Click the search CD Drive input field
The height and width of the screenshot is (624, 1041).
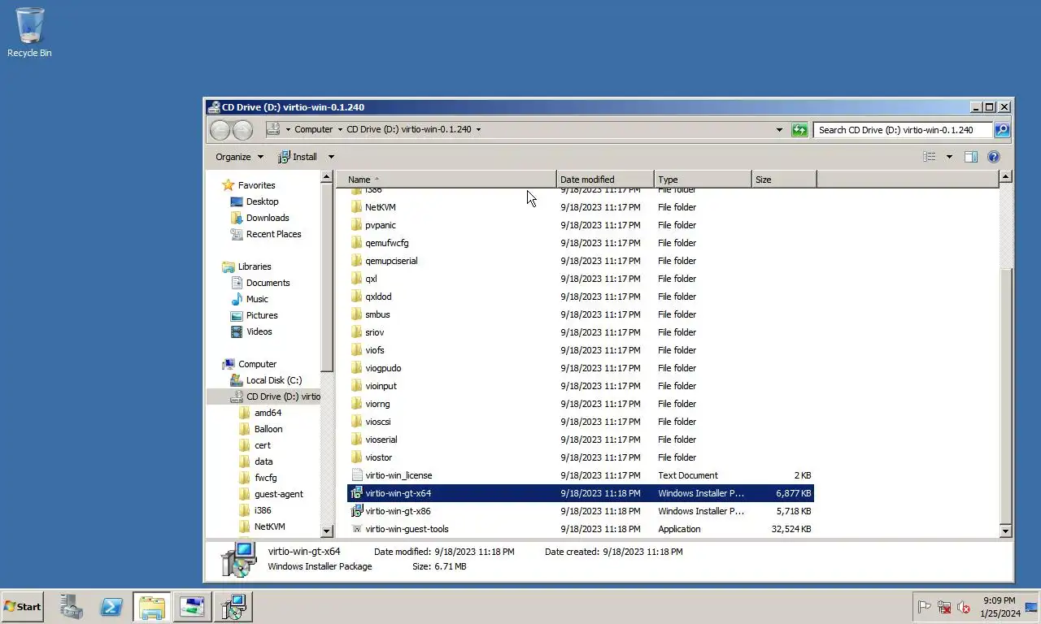[x=903, y=129]
